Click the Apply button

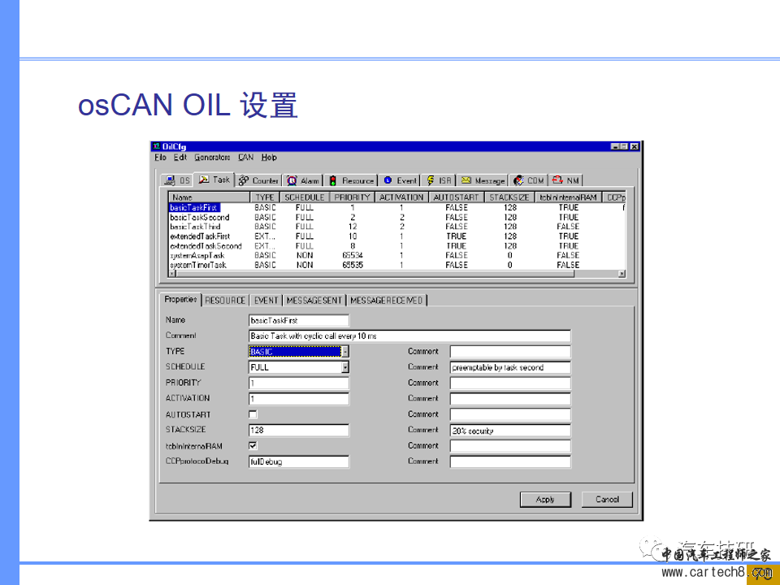click(545, 500)
